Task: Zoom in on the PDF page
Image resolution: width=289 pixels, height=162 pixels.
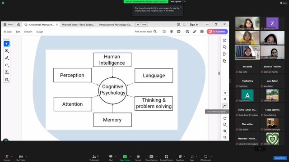Action: tap(225, 131)
